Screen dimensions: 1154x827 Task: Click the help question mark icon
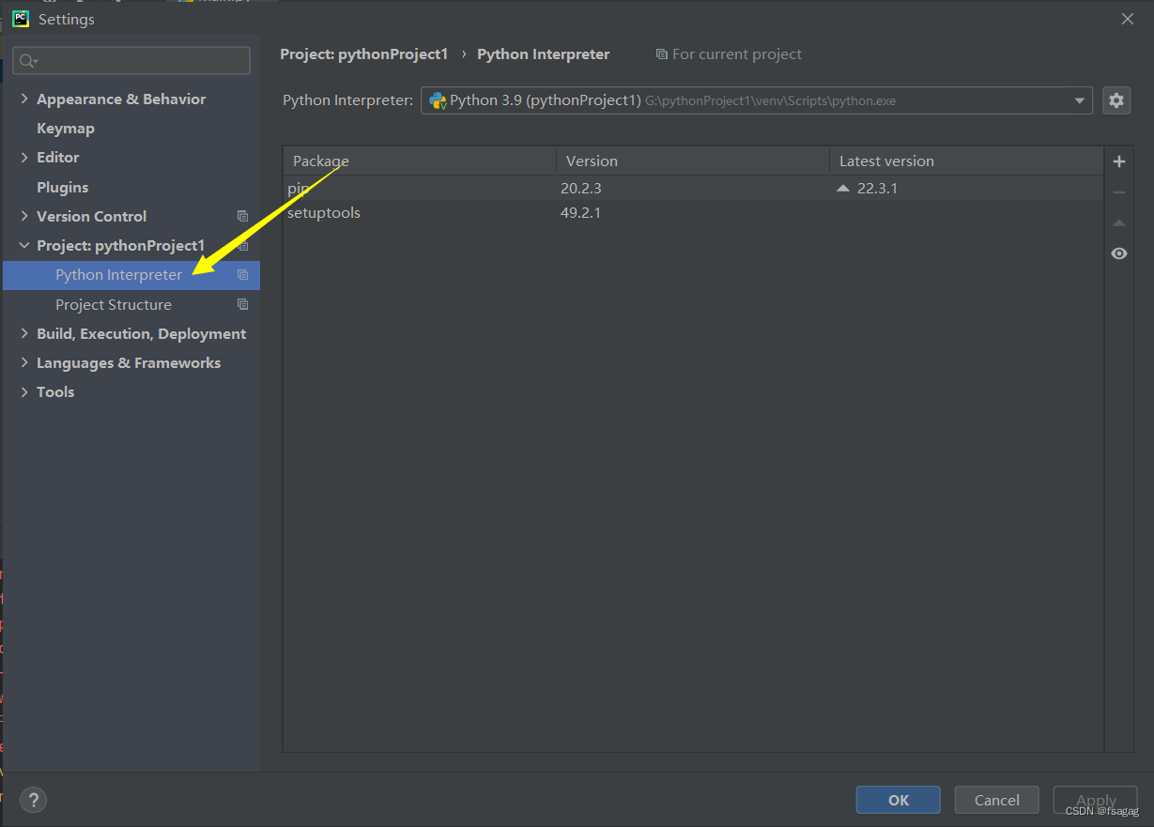(33, 800)
